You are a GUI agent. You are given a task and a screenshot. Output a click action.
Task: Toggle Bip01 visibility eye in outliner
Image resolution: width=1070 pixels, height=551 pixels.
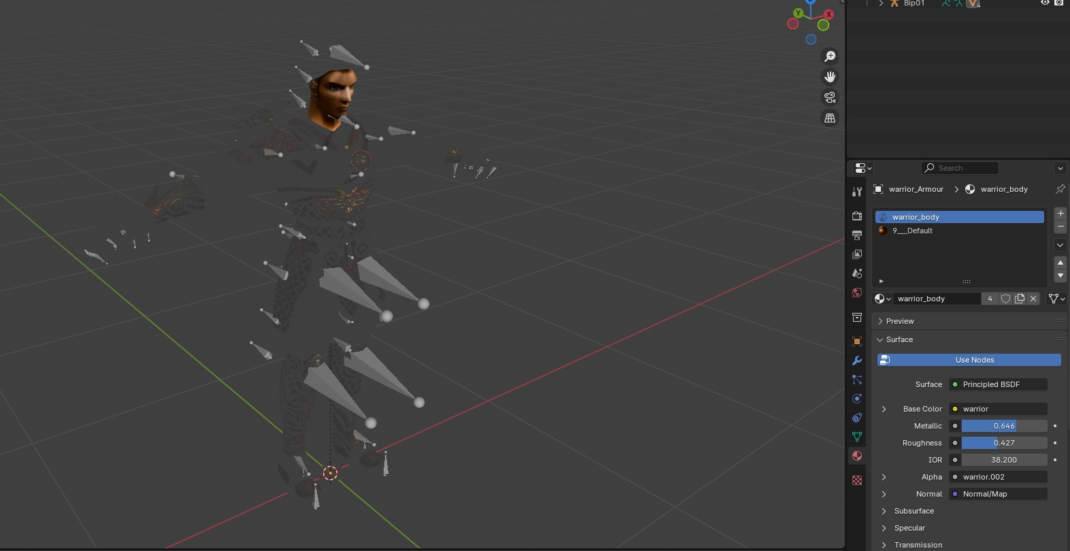[1045, 3]
